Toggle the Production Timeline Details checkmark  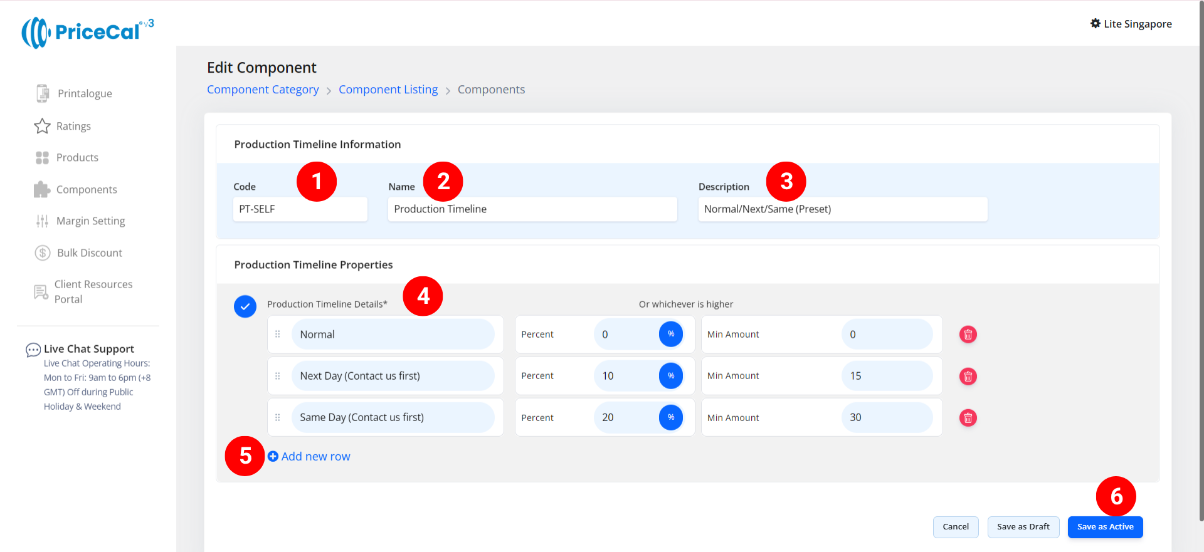(245, 306)
